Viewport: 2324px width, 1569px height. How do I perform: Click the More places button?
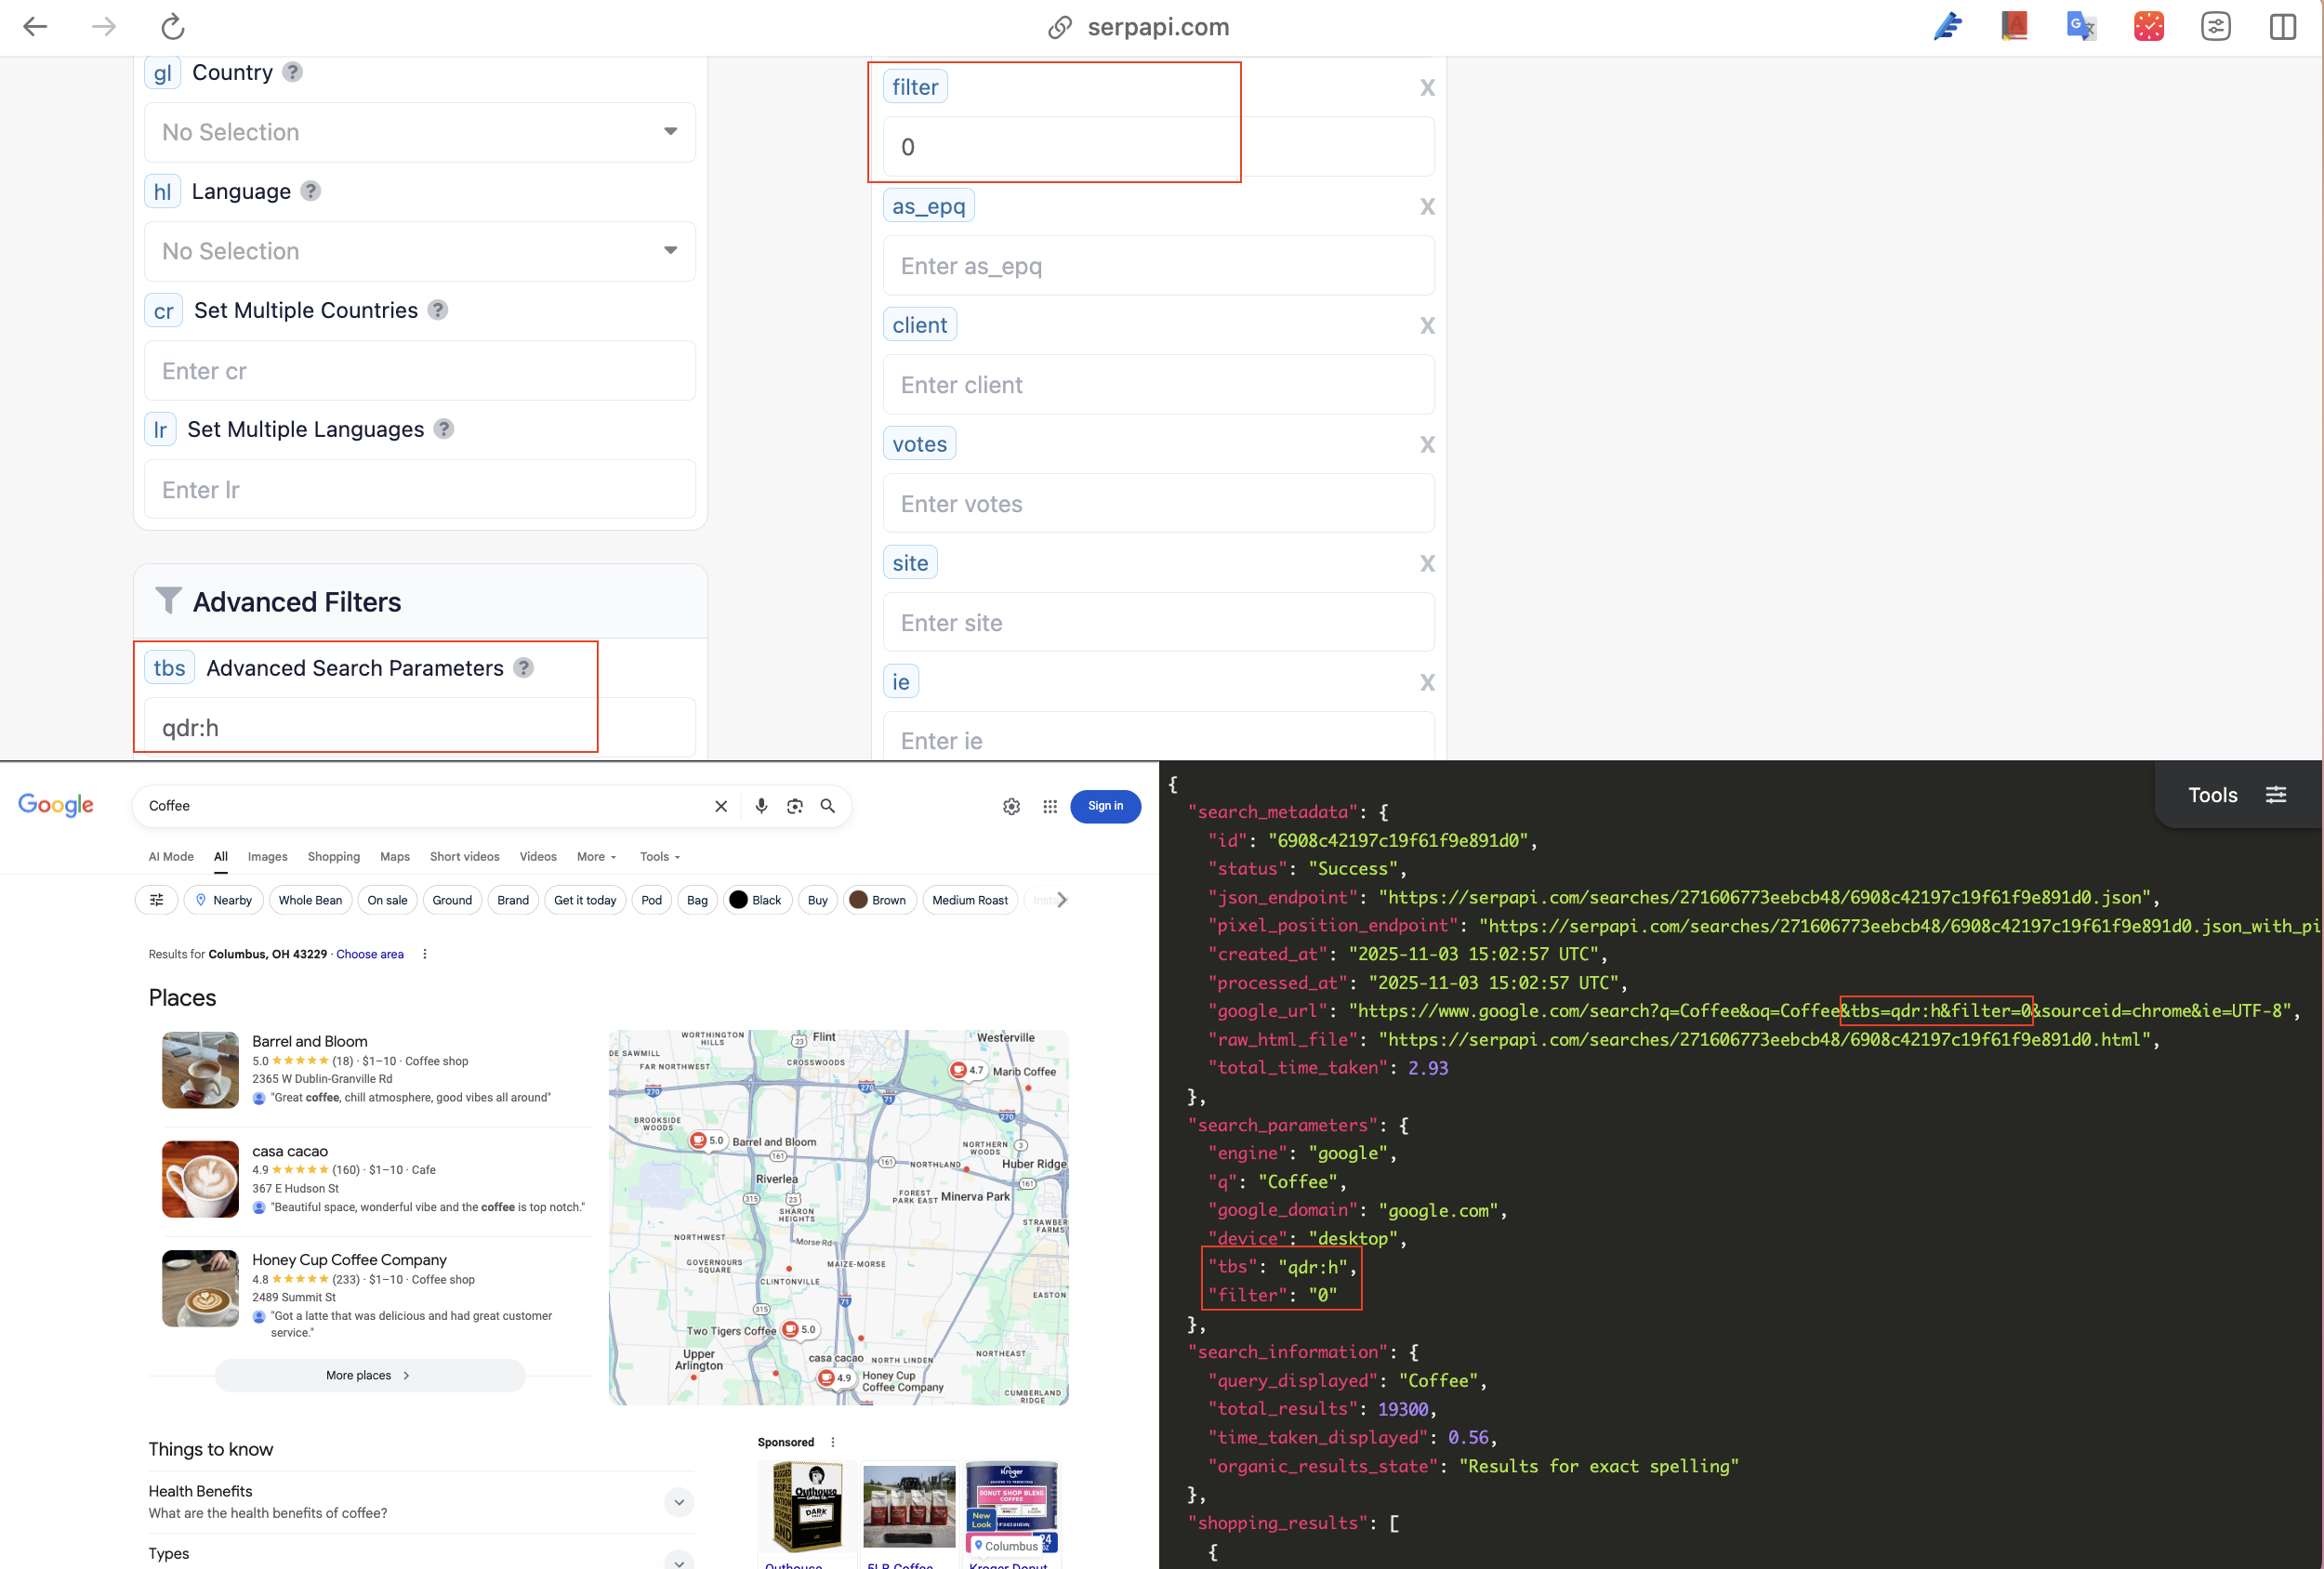pyautogui.click(x=369, y=1375)
